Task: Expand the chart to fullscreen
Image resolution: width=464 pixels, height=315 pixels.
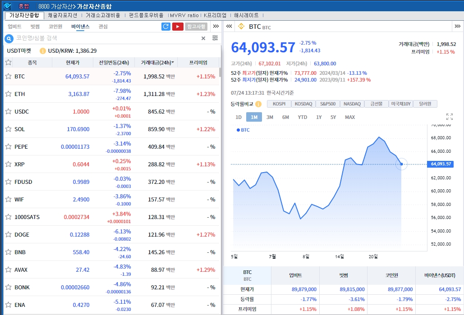Action: click(x=449, y=117)
